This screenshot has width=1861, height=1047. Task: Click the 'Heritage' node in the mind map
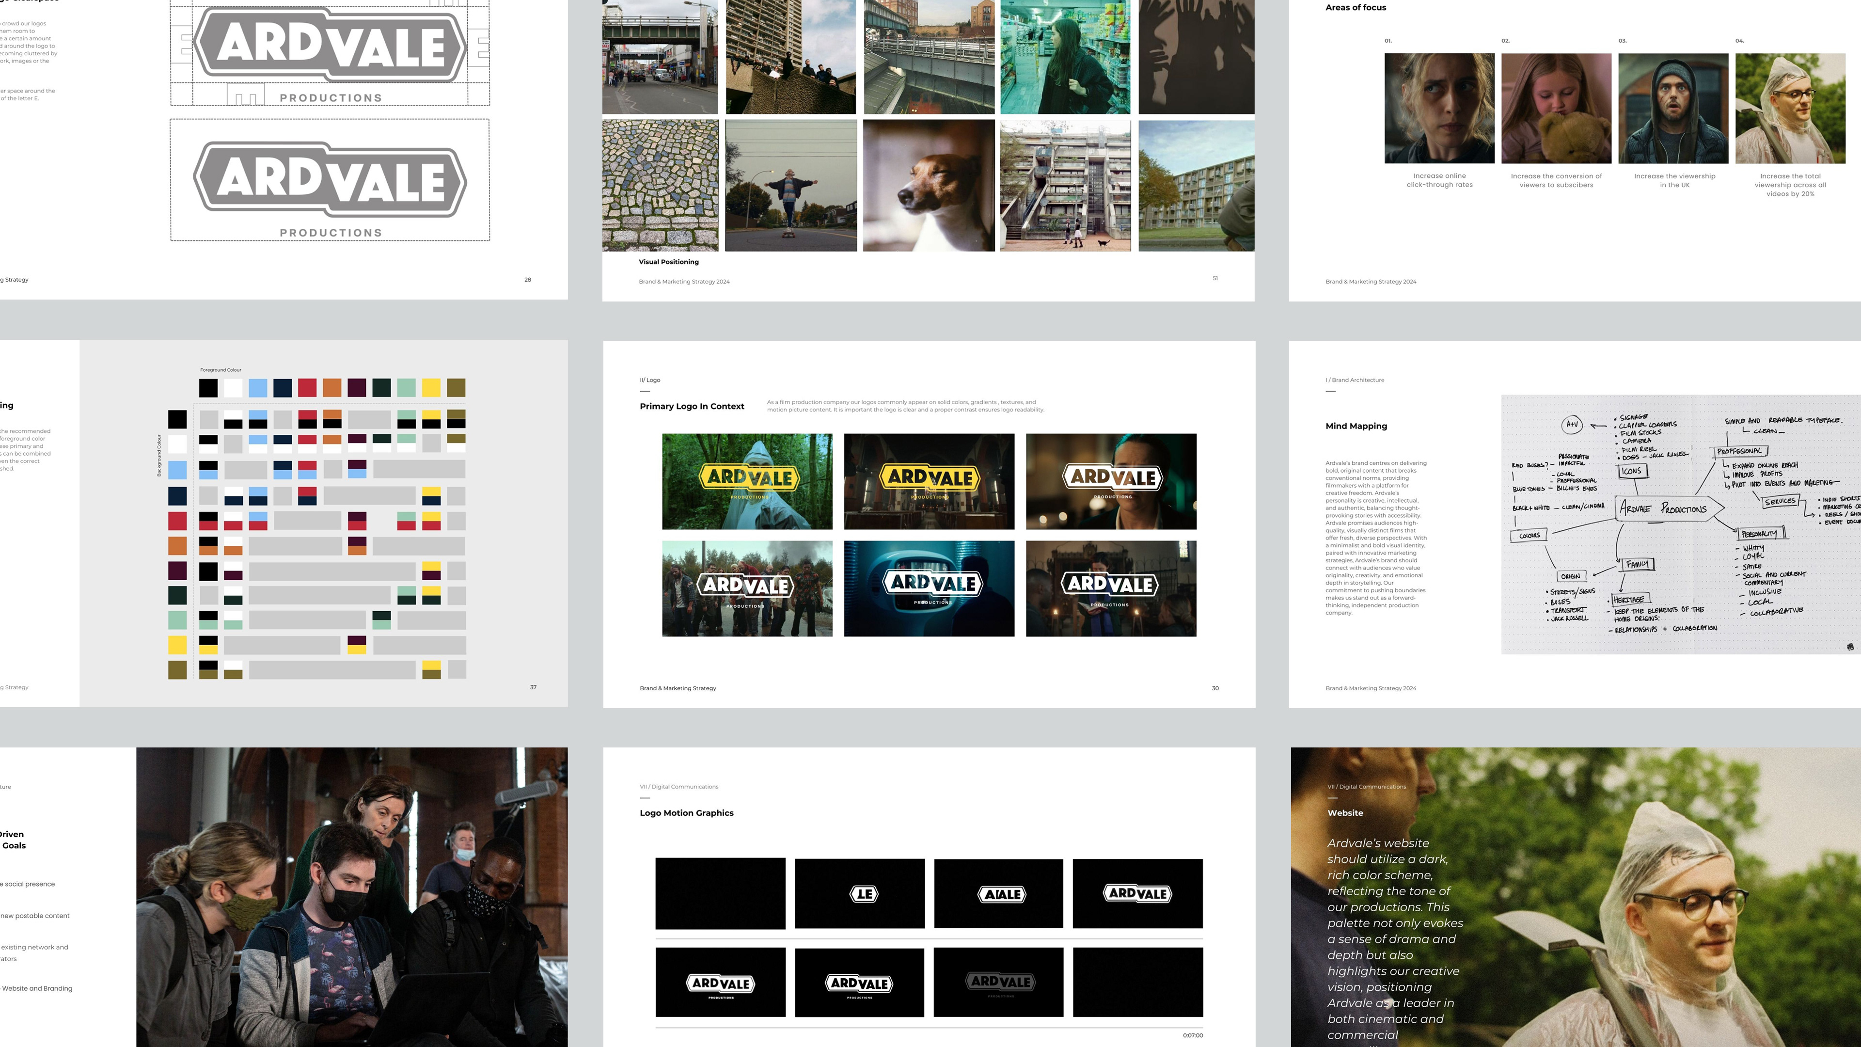(1630, 600)
